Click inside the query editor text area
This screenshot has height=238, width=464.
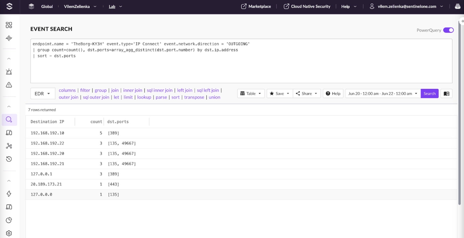tap(241, 68)
